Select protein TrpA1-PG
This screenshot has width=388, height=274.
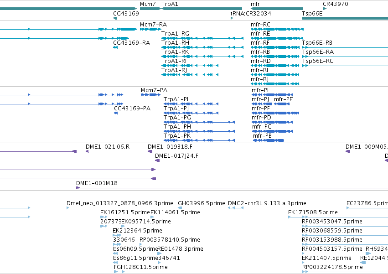(x=177, y=118)
